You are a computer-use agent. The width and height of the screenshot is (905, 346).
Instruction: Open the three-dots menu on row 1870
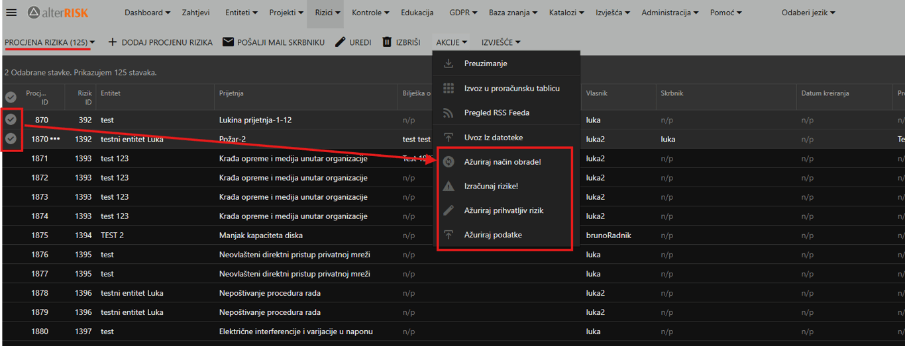click(55, 139)
